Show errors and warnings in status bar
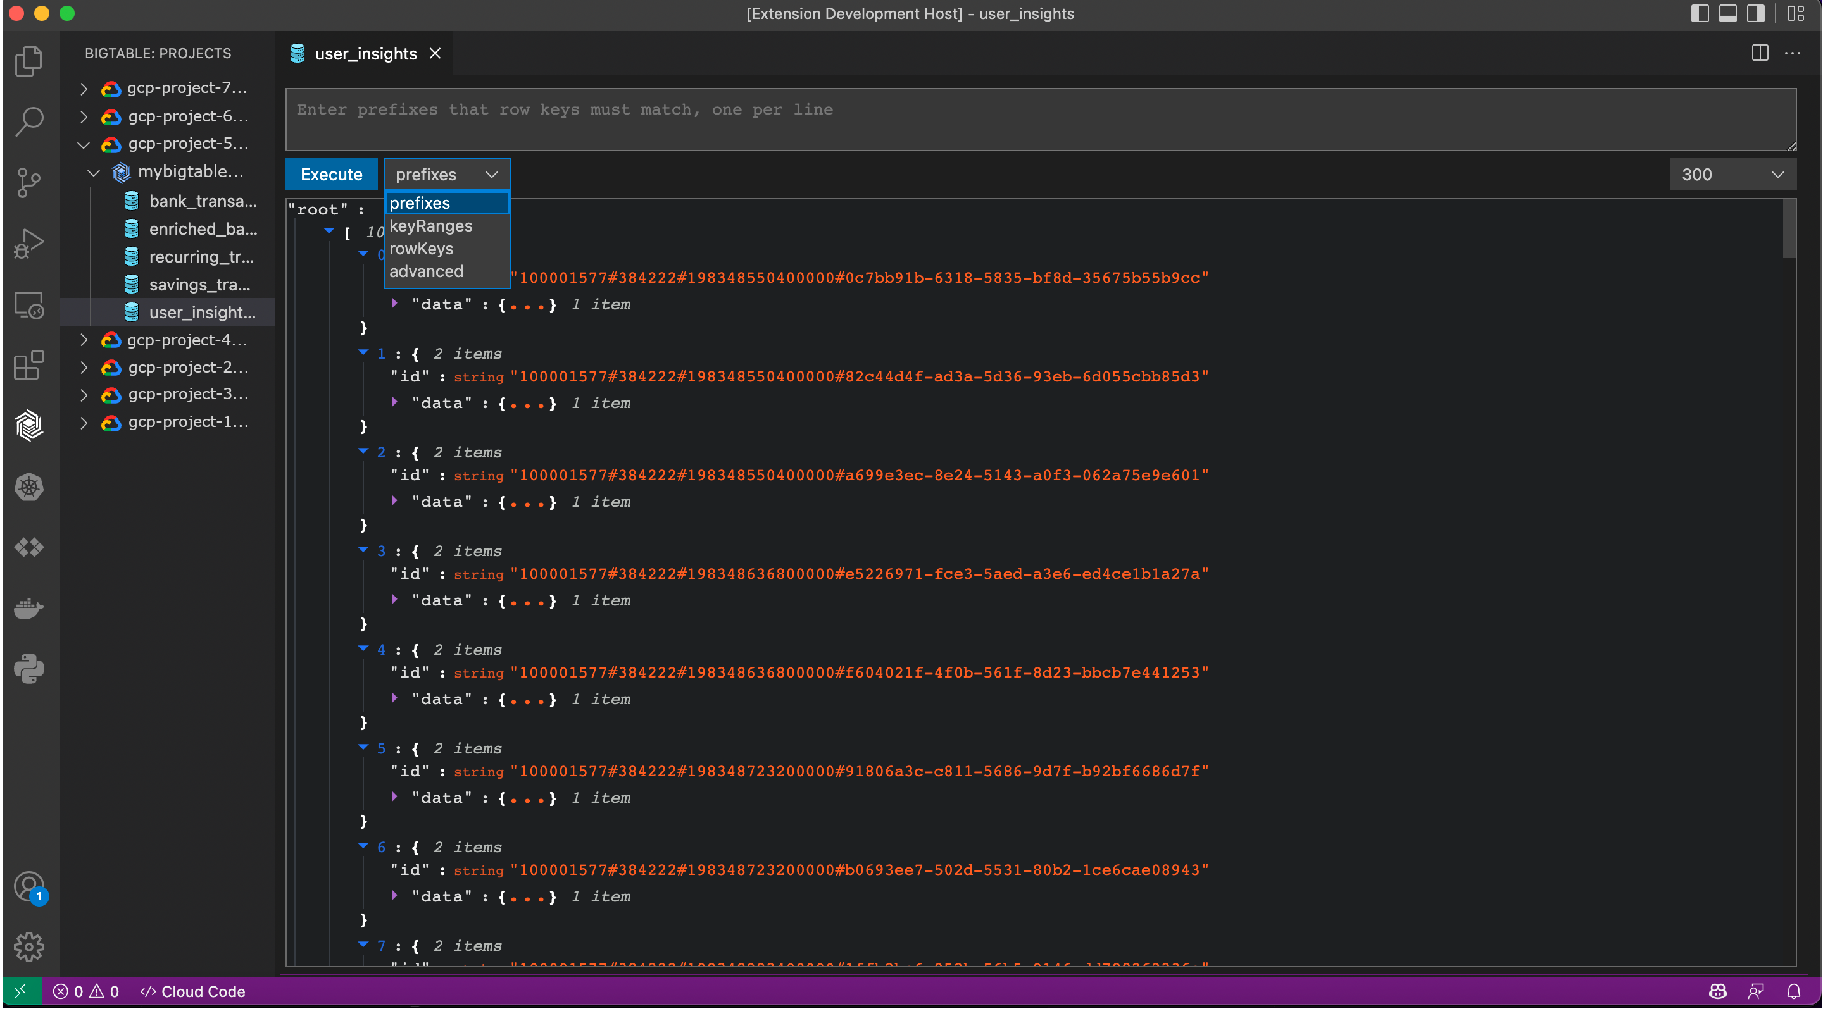 pos(86,992)
